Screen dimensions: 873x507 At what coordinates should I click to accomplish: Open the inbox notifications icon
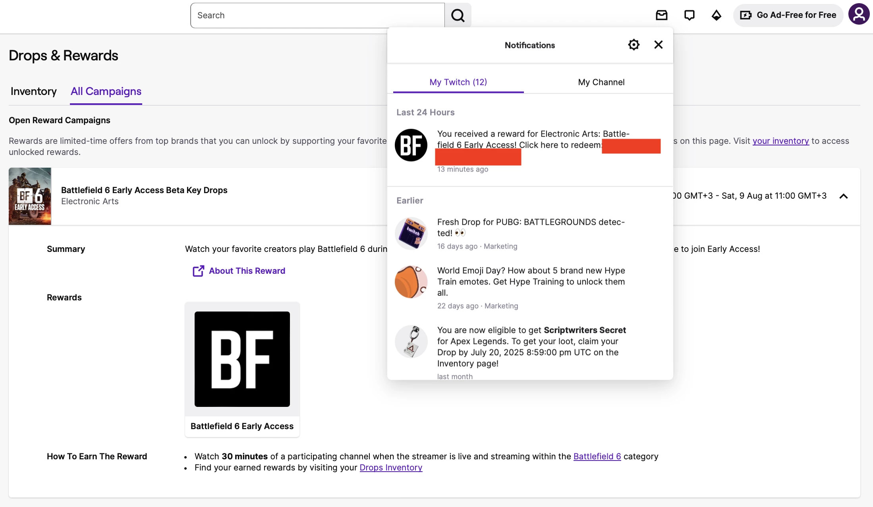click(x=661, y=15)
